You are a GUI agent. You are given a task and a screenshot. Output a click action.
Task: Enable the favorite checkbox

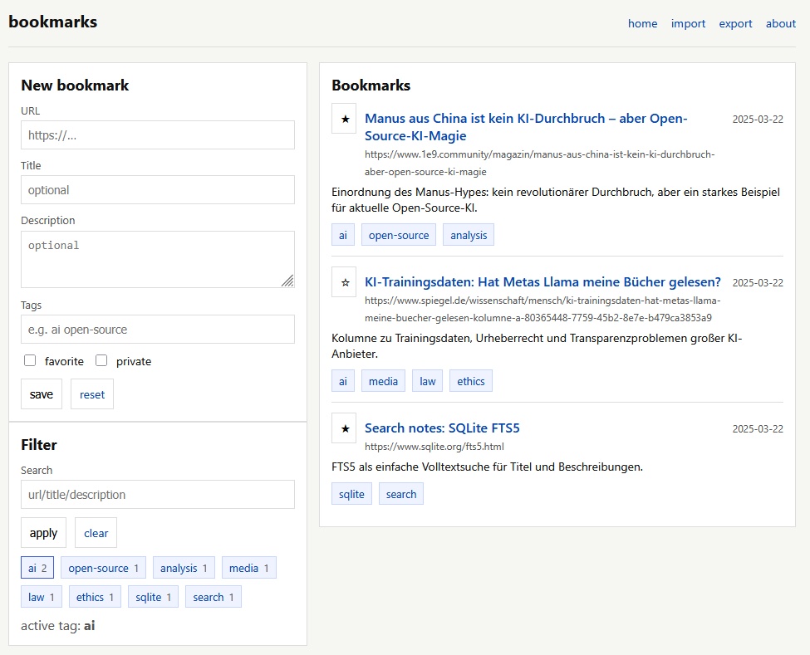click(x=30, y=361)
